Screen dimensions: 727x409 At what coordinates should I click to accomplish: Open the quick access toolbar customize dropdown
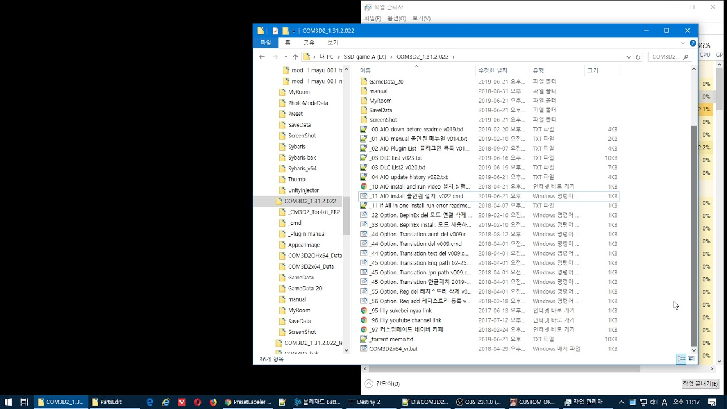point(294,31)
